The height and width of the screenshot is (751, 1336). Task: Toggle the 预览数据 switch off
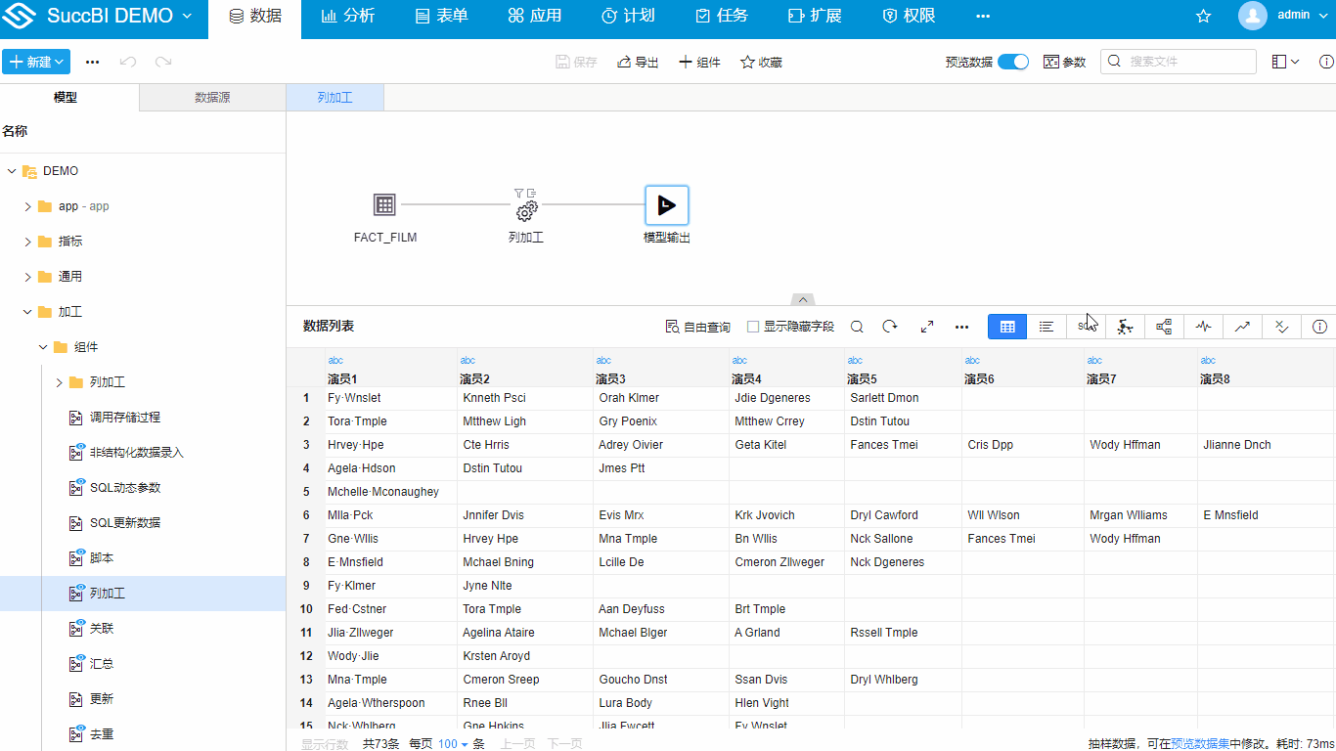pyautogui.click(x=1013, y=61)
